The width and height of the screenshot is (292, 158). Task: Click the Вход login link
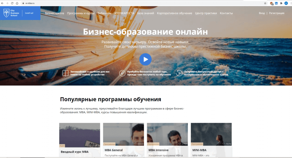tap(262, 13)
